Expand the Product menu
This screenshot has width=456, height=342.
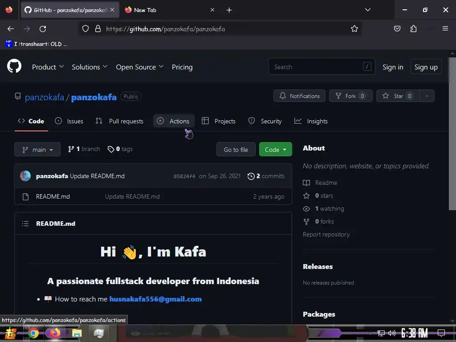[x=48, y=67]
